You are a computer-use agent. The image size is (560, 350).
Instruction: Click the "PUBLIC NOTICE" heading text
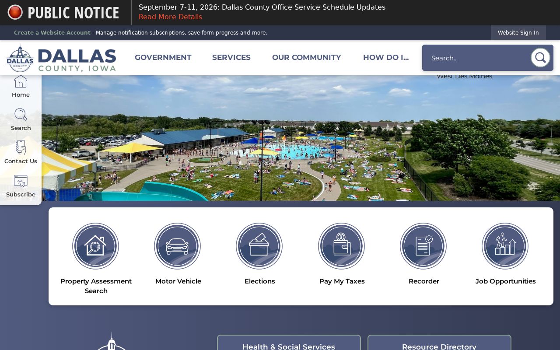[73, 13]
